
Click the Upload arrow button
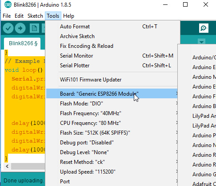(x=20, y=28)
